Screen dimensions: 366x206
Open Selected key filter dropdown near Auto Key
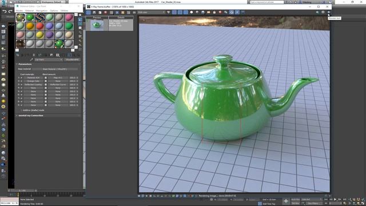tap(311, 199)
